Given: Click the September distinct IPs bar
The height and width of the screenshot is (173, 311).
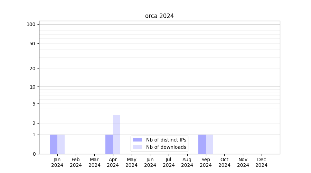Looking at the screenshot, I should tap(202, 144).
